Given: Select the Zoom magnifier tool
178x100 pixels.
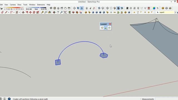Looking at the screenshot, I should (x=61, y=12).
